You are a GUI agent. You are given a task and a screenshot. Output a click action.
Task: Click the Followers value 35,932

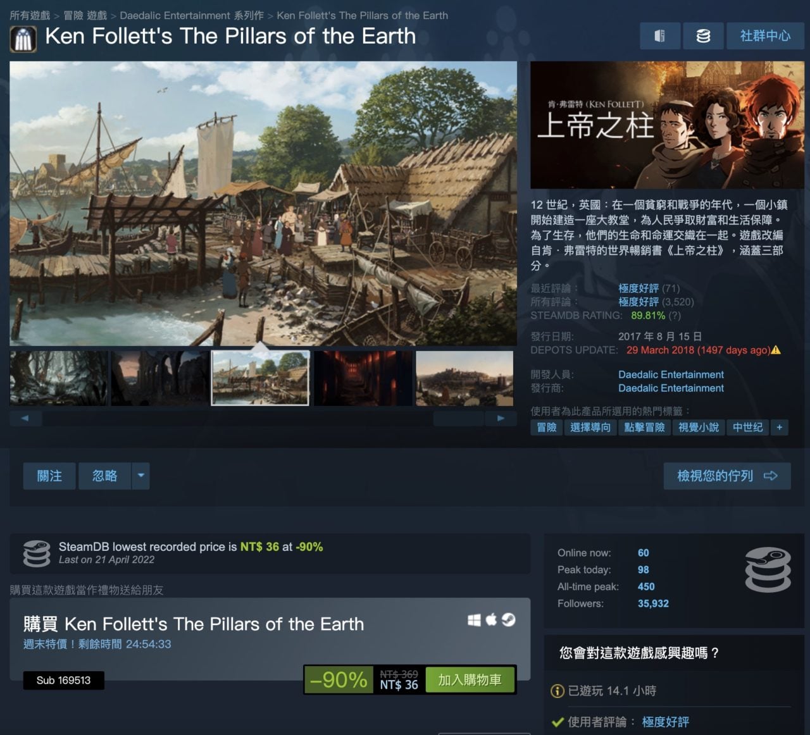pos(653,603)
